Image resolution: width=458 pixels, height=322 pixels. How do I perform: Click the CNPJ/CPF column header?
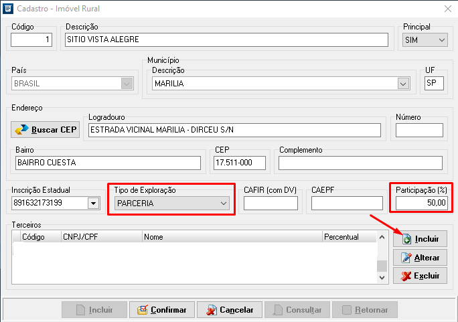point(100,236)
